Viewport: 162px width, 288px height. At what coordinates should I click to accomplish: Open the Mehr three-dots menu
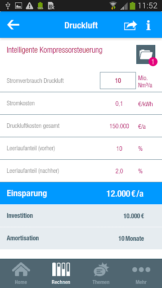pyautogui.click(x=141, y=274)
